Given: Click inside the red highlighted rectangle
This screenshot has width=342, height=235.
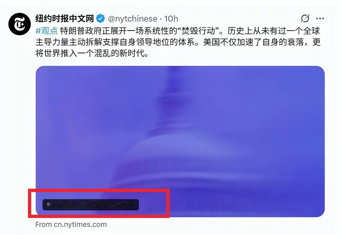Looking at the screenshot, I should click(99, 203).
